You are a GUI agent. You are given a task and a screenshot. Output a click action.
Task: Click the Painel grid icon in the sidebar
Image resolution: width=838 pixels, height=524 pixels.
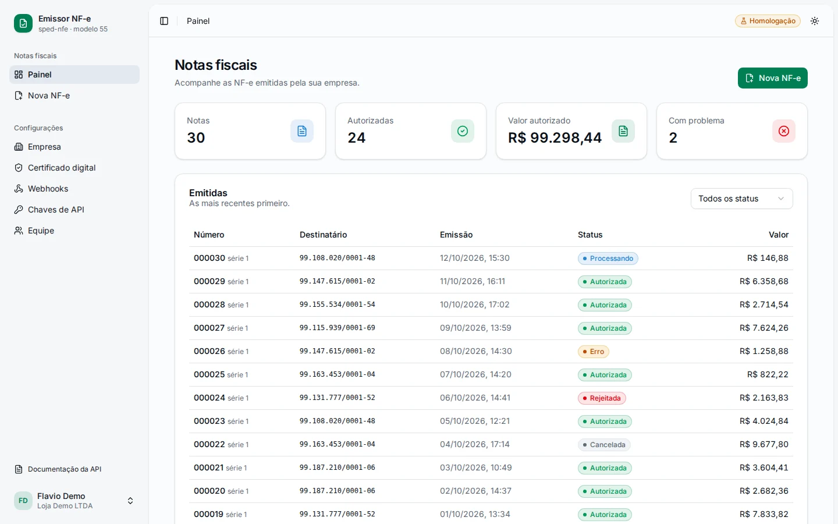(19, 75)
